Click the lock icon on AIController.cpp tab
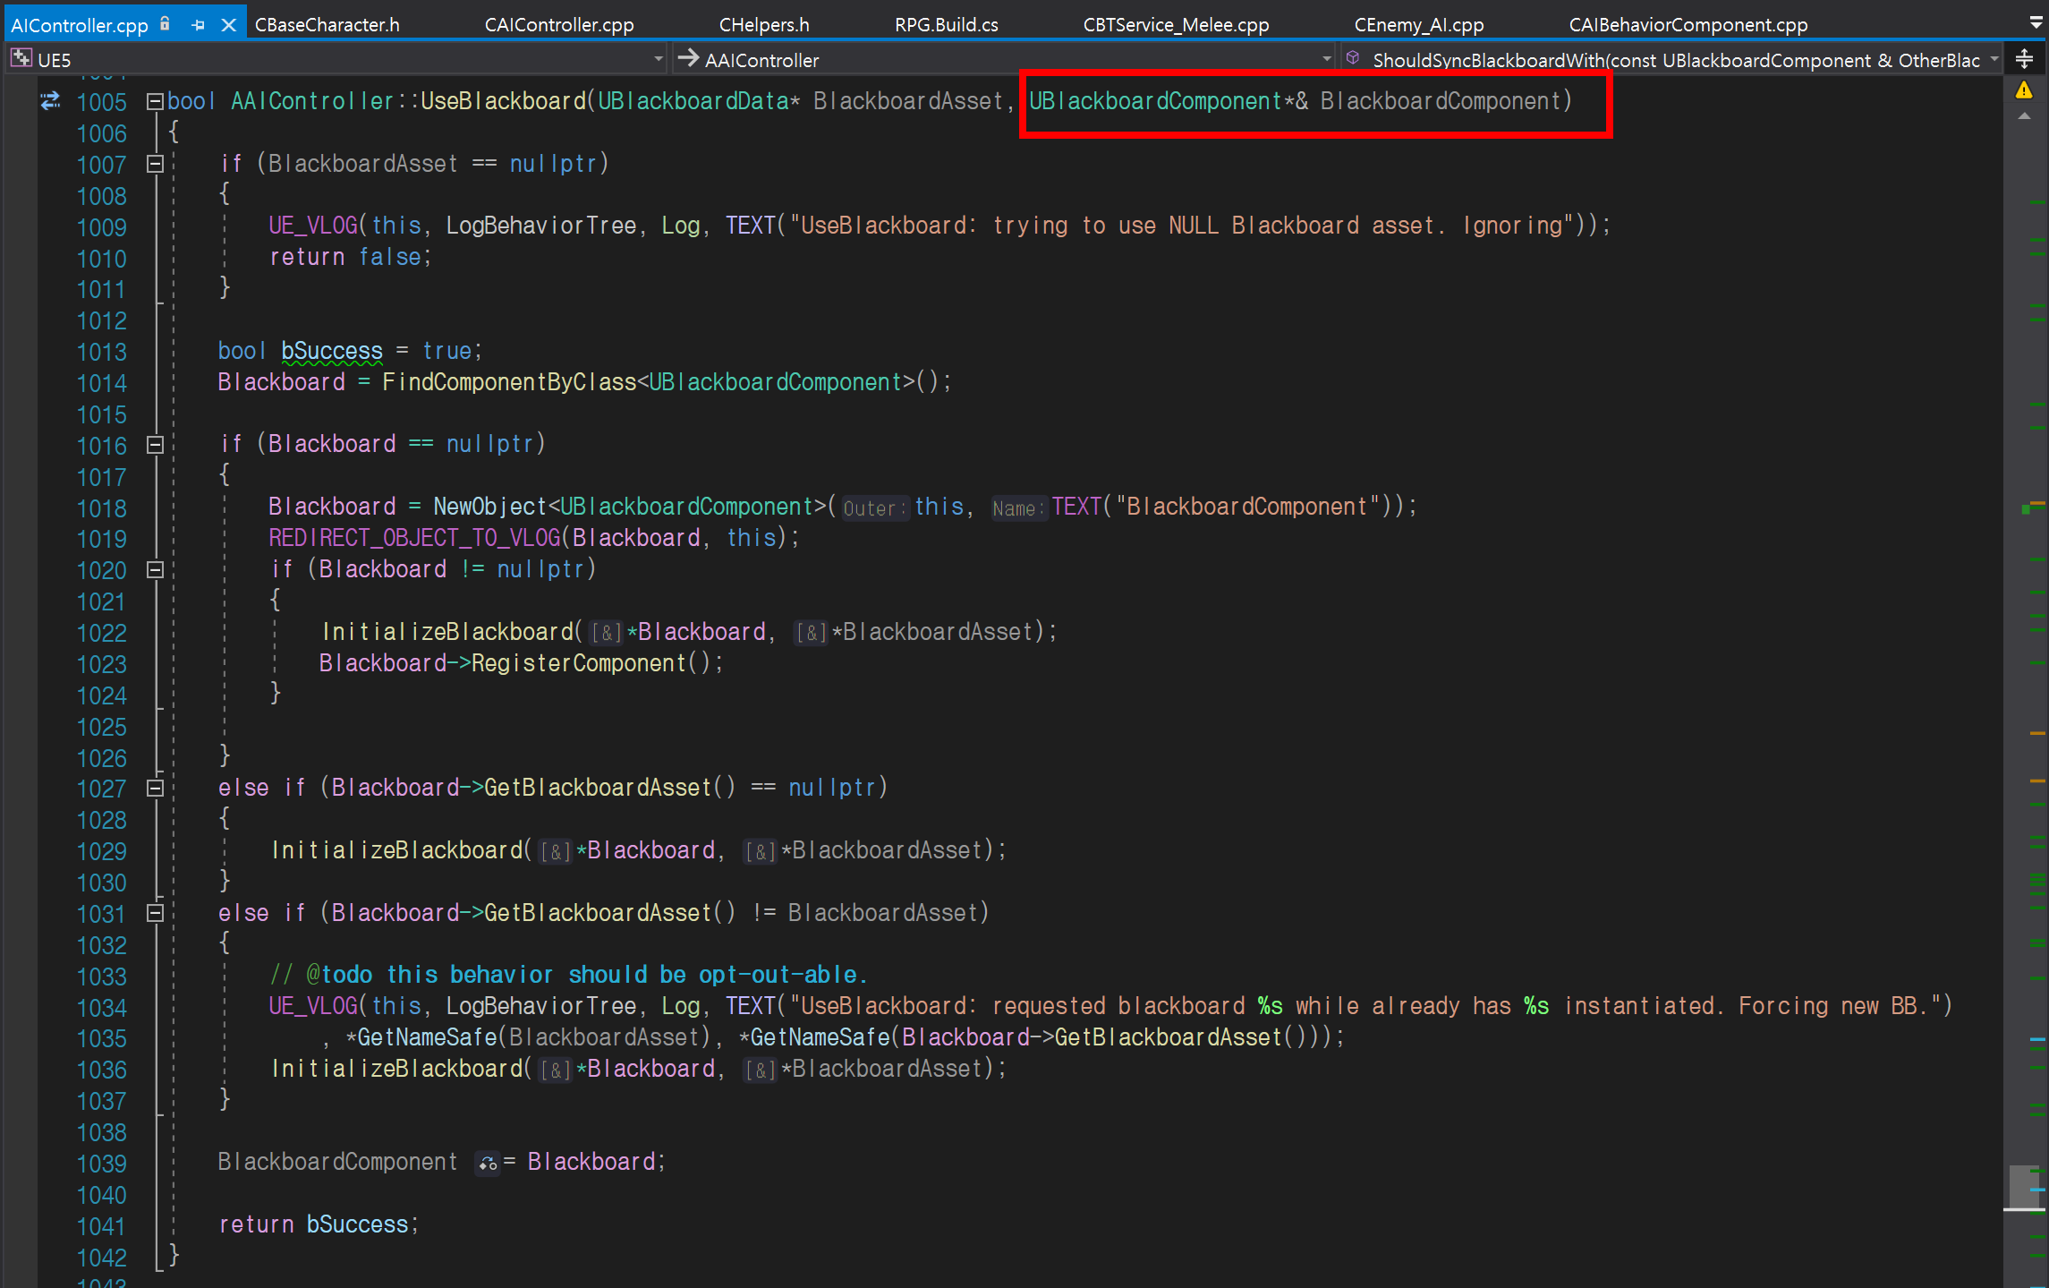The image size is (2049, 1288). pyautogui.click(x=165, y=24)
